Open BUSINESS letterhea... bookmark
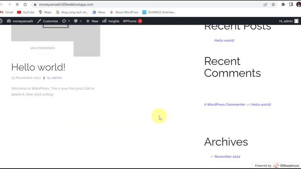301x169 pixels. point(159,12)
